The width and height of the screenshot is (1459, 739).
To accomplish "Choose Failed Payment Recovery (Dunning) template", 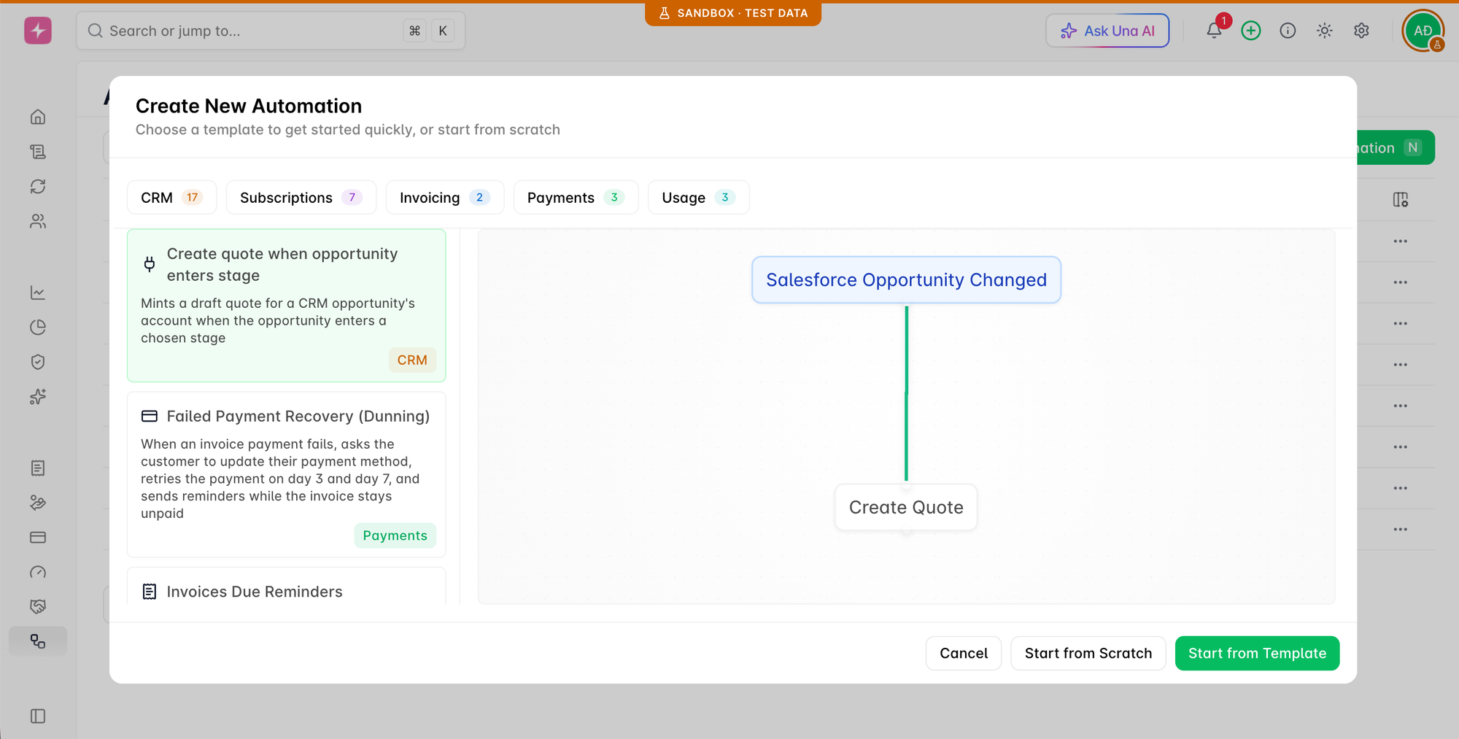I will pos(287,475).
